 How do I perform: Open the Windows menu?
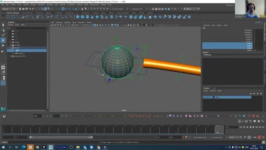click(x=41, y=5)
